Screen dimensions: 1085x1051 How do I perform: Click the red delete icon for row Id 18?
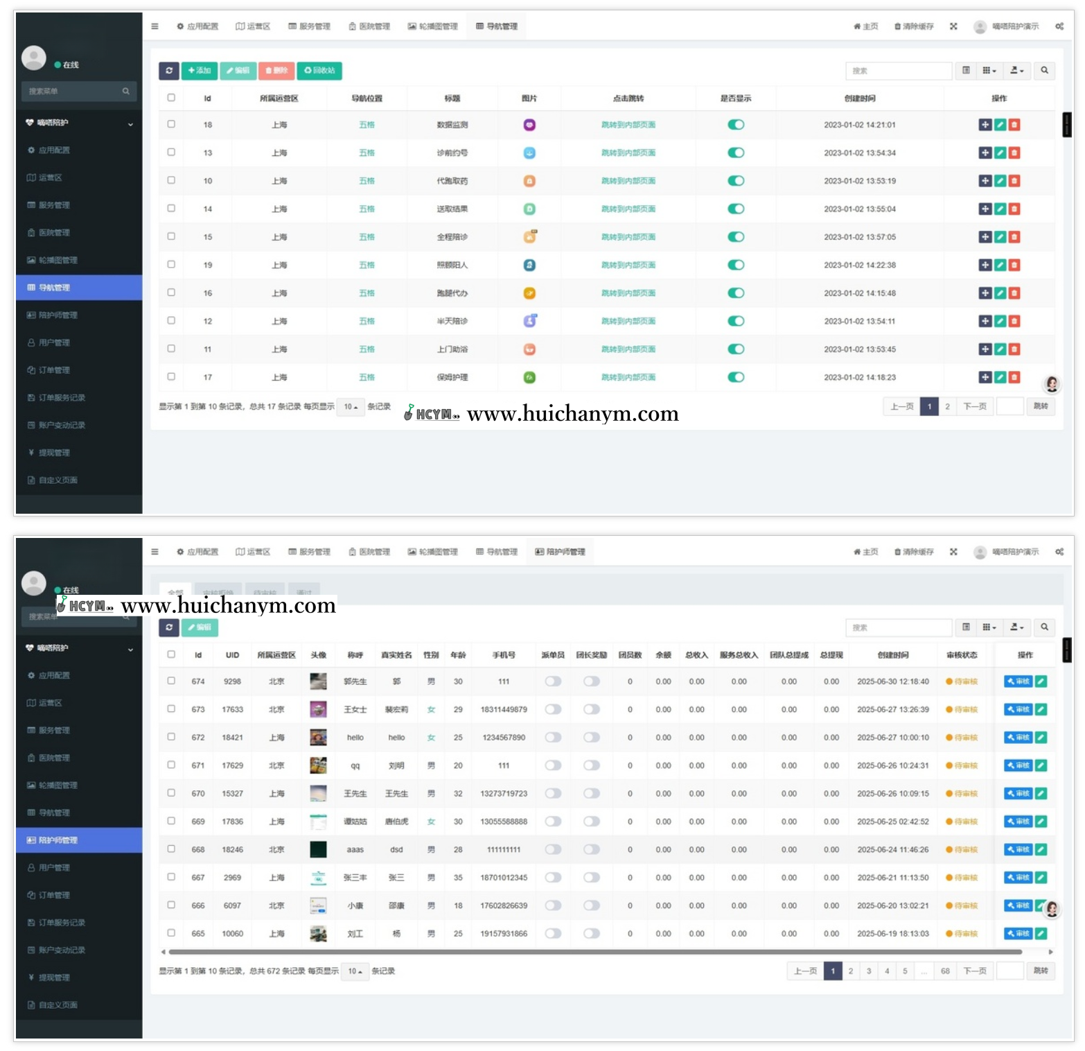(x=1014, y=125)
